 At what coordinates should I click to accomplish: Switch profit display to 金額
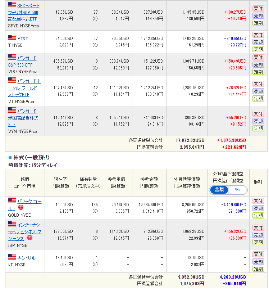pyautogui.click(x=219, y=190)
